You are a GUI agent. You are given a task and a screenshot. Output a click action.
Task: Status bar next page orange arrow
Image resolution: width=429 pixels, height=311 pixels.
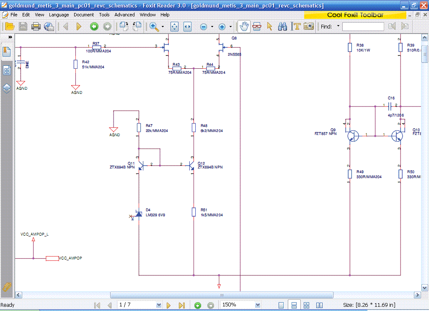tap(168, 305)
